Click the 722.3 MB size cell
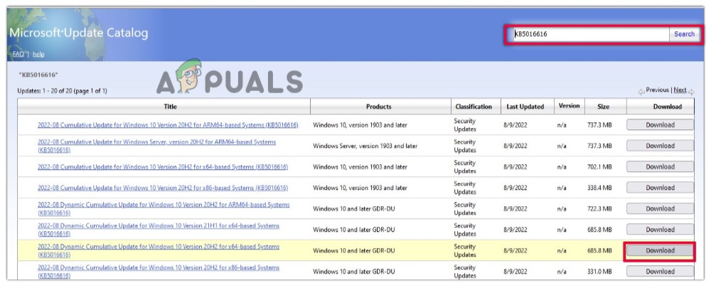711x295 pixels. point(599,208)
